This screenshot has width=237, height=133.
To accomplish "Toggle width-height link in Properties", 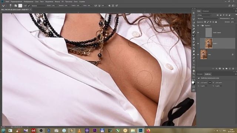I will coord(210,83).
